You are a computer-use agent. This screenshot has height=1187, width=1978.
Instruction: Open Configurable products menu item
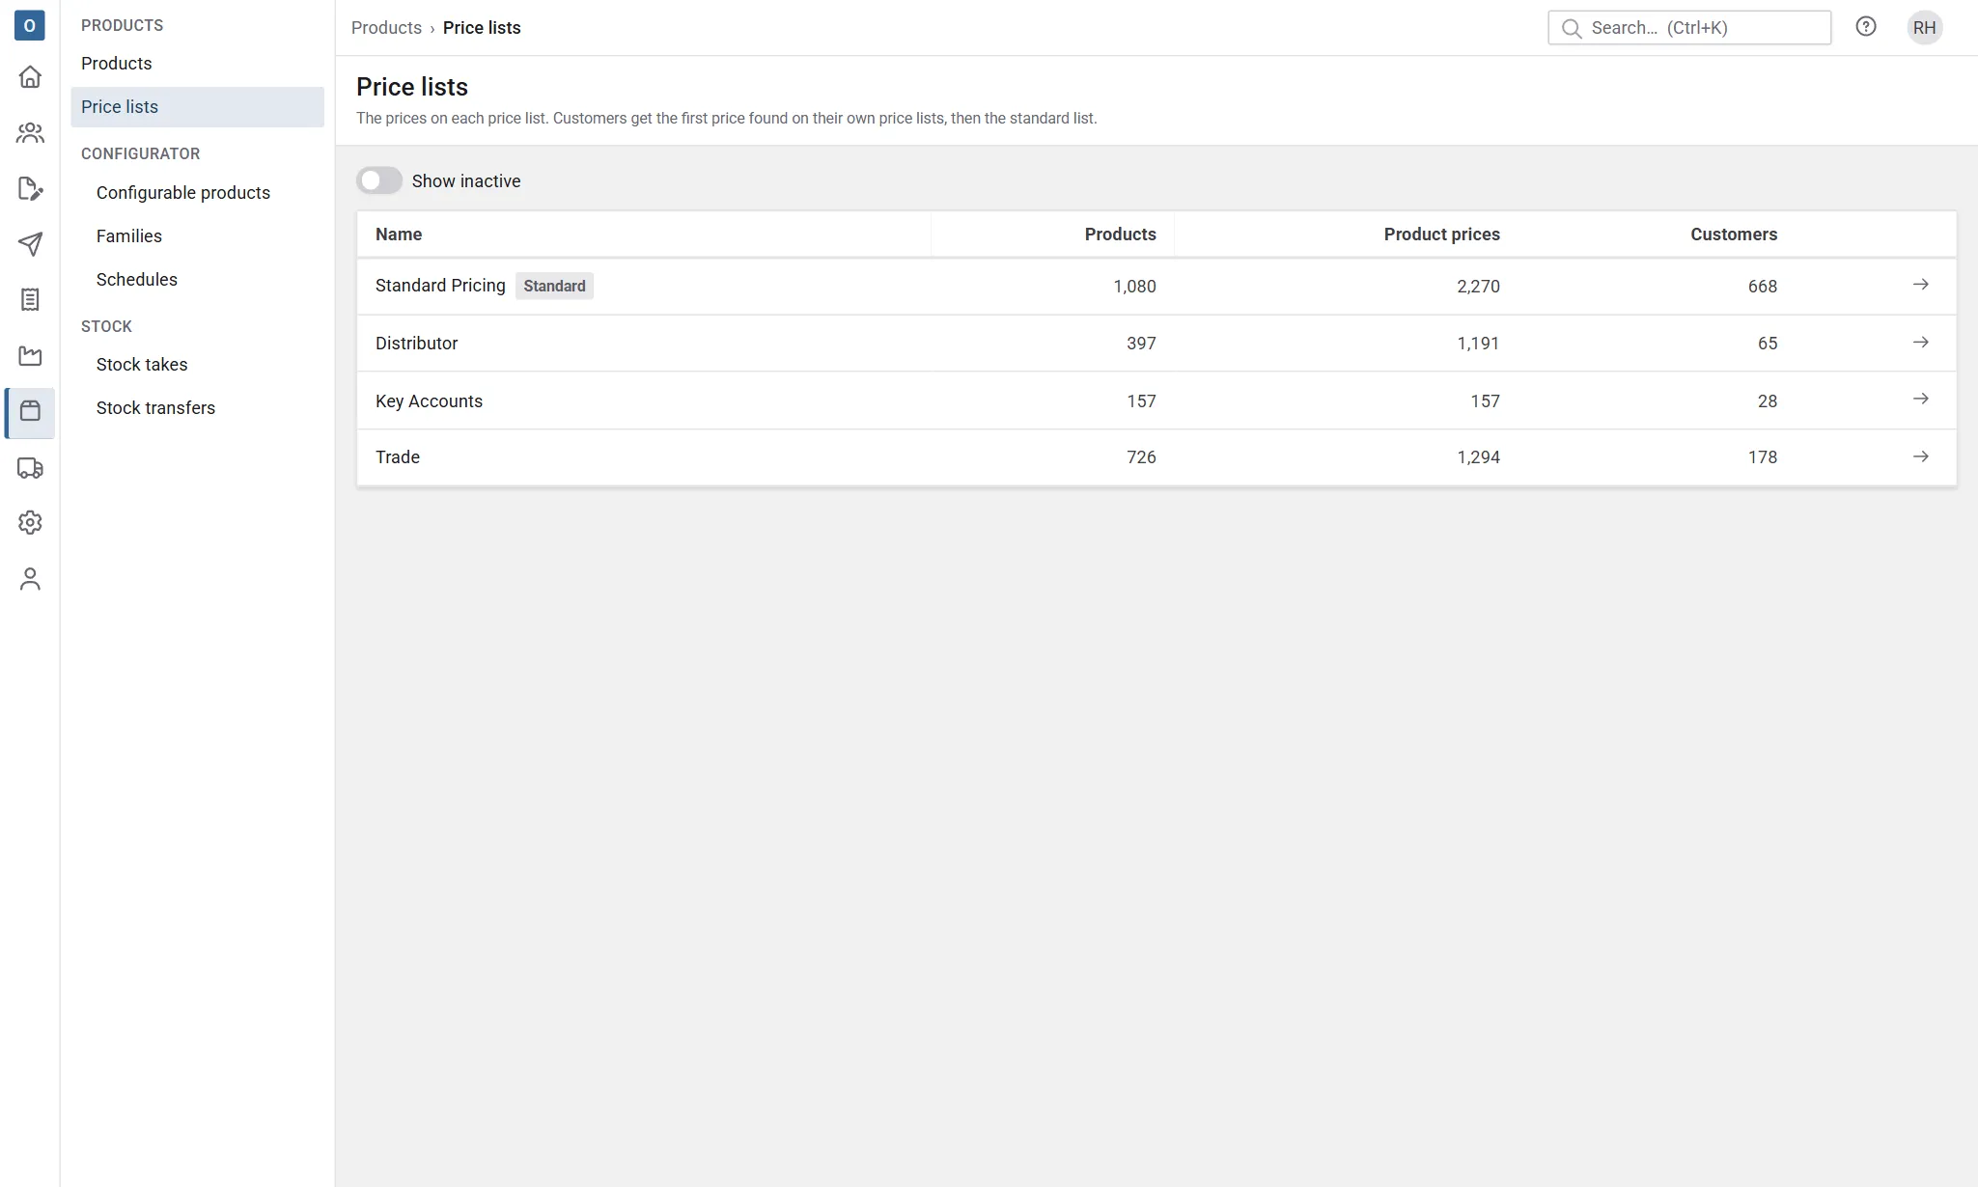197,192
